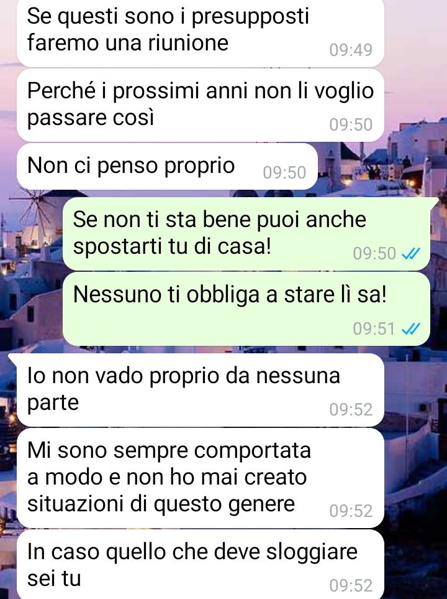
Task: Tap the word 'sloggiare' in the last message
Action: [x=312, y=552]
